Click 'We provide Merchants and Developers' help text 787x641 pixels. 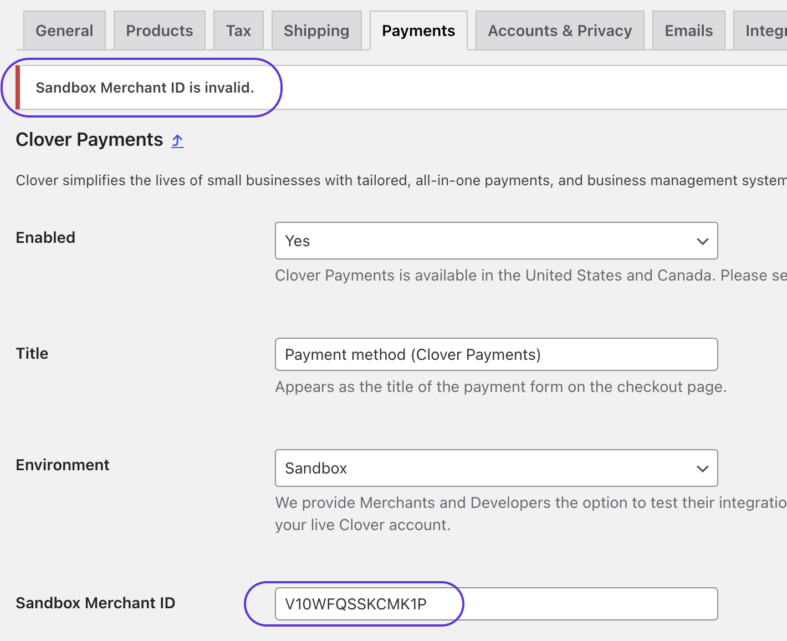(531, 513)
